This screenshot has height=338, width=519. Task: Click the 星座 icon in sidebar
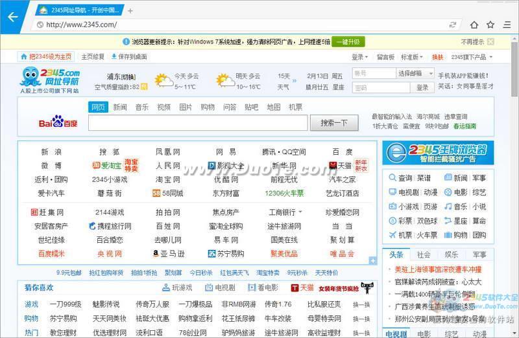[448, 221]
